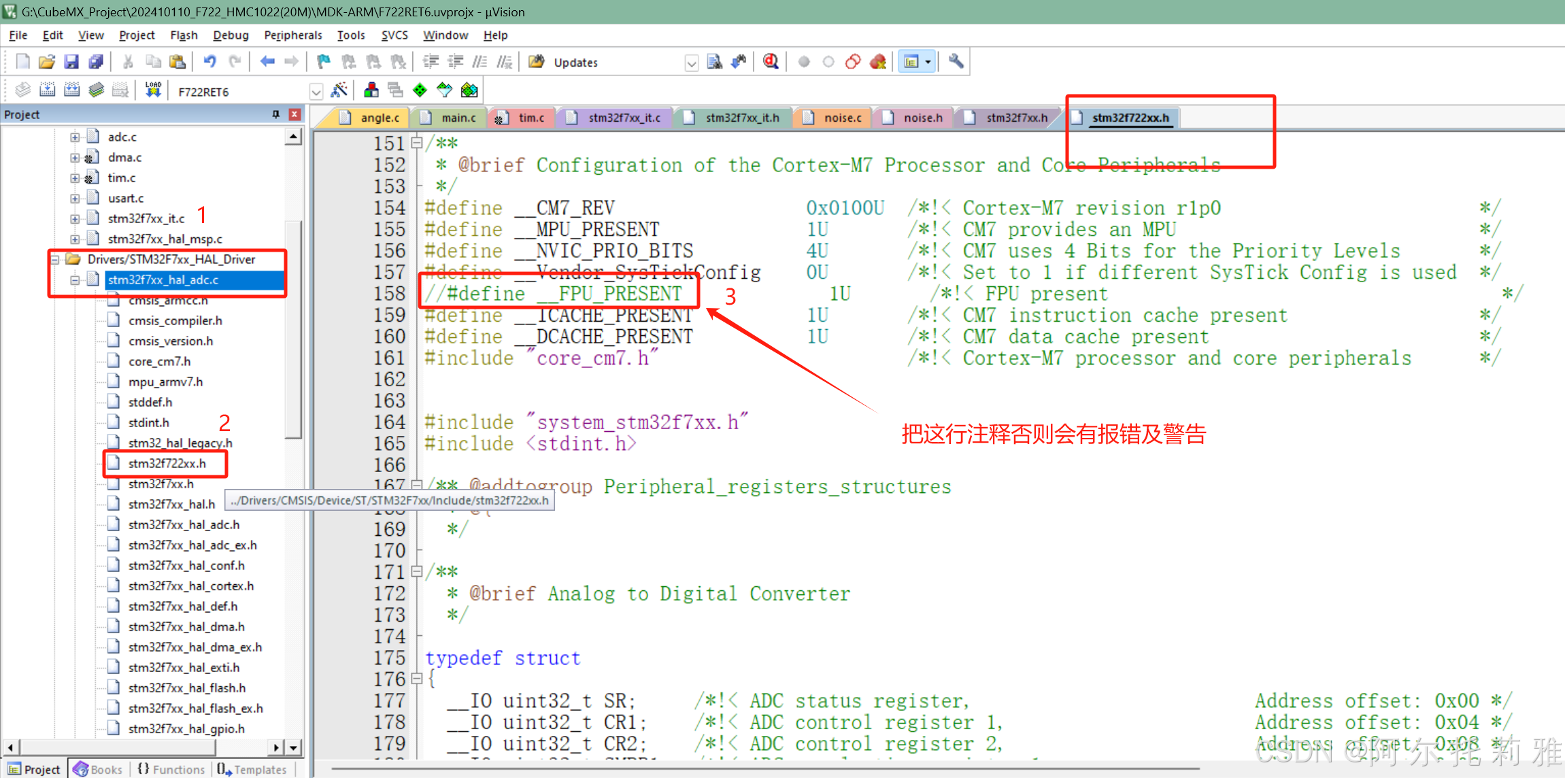Toggle breakpoint at current line
The height and width of the screenshot is (778, 1565).
[x=805, y=61]
